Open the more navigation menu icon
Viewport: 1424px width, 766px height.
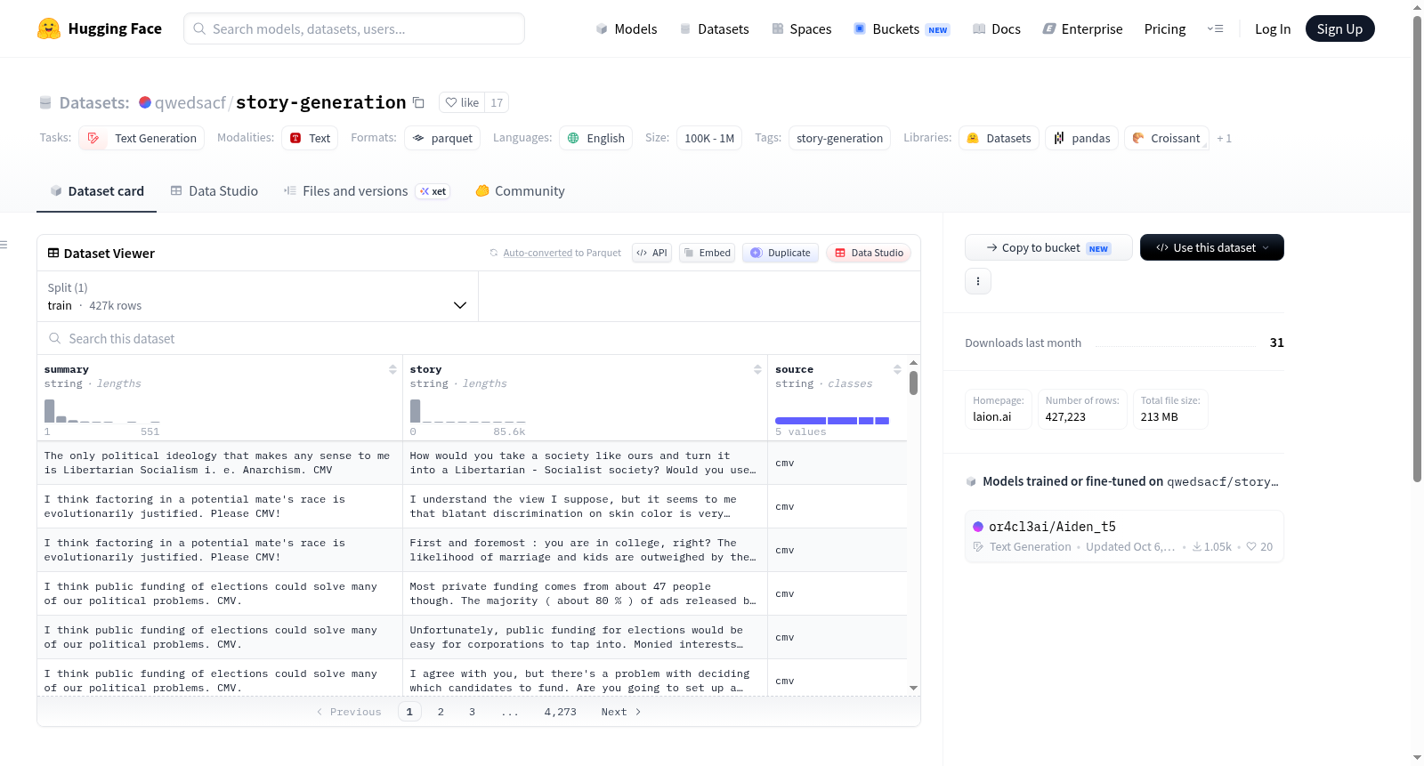pos(1215,28)
